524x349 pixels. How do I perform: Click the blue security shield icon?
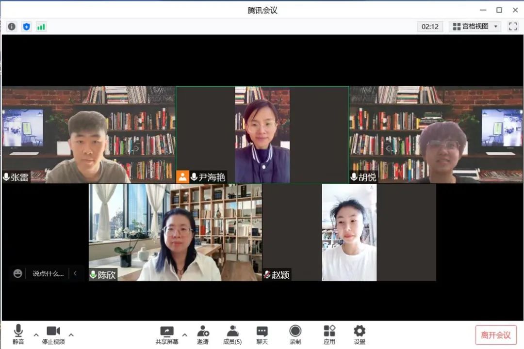click(26, 26)
